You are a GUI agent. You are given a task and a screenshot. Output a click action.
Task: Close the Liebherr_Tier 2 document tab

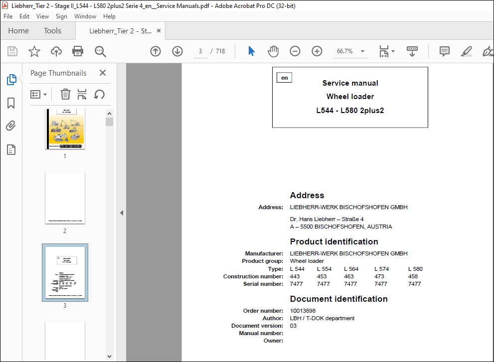click(159, 30)
